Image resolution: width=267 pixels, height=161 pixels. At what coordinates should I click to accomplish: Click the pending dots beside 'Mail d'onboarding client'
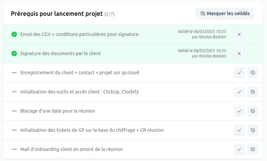coord(14,149)
